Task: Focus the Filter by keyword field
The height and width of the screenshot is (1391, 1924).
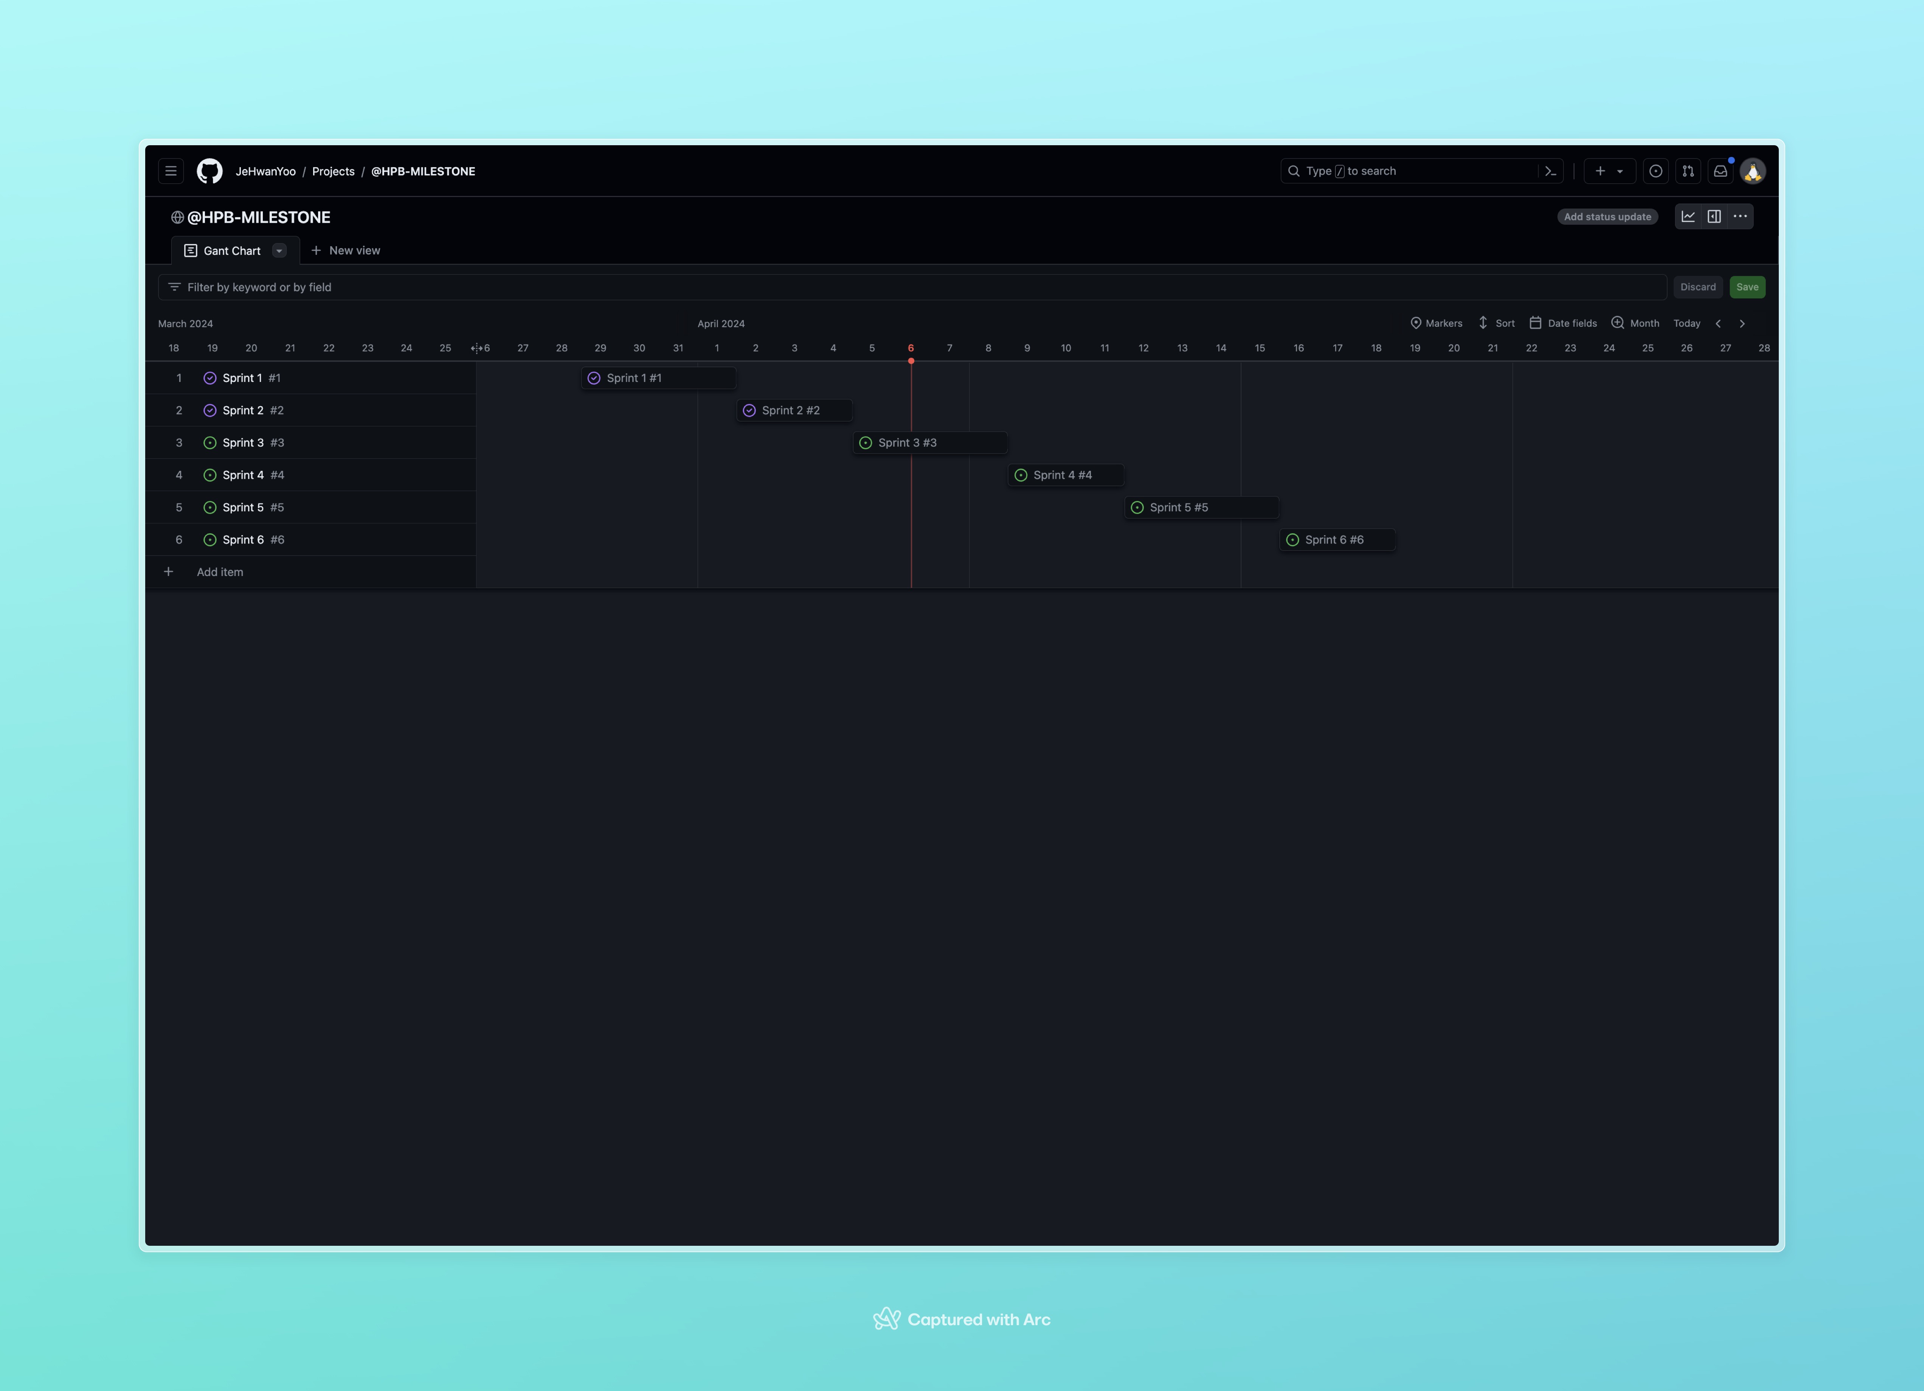Action: pyautogui.click(x=912, y=287)
